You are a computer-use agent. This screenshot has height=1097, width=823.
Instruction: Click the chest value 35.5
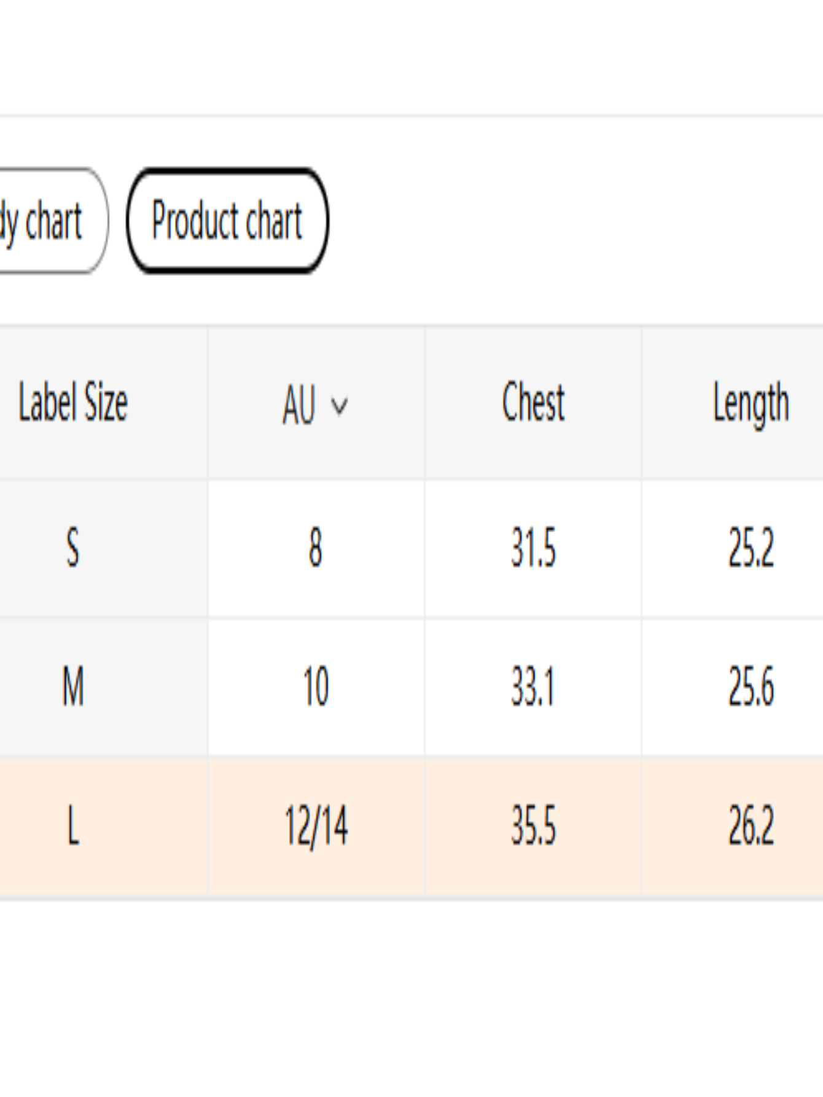[533, 826]
